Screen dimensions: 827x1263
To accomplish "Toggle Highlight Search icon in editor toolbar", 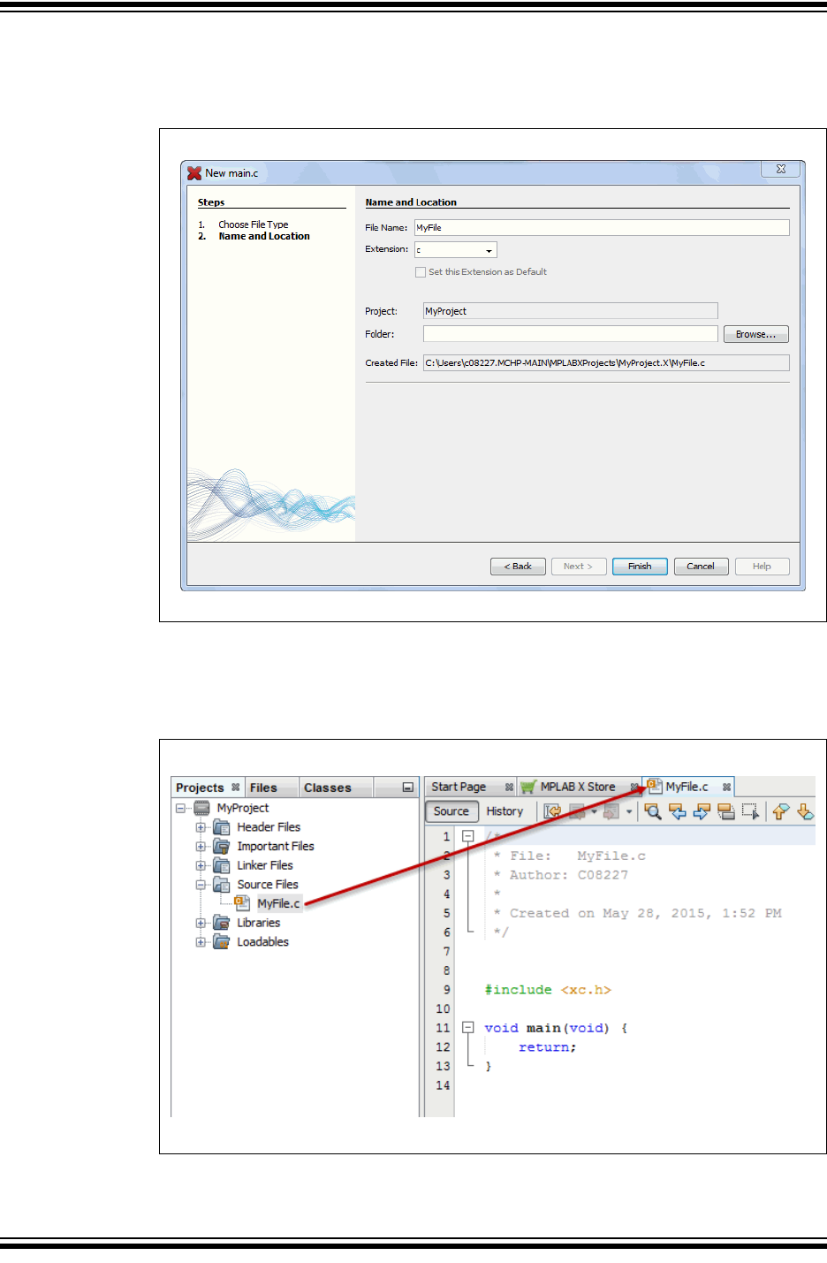I will pyautogui.click(x=726, y=811).
